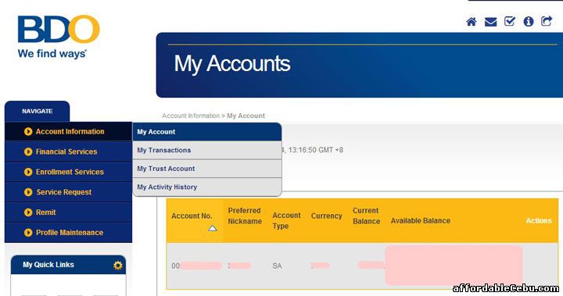Click the SA account type cell
Image resolution: width=563 pixels, height=296 pixels.
pos(277,266)
